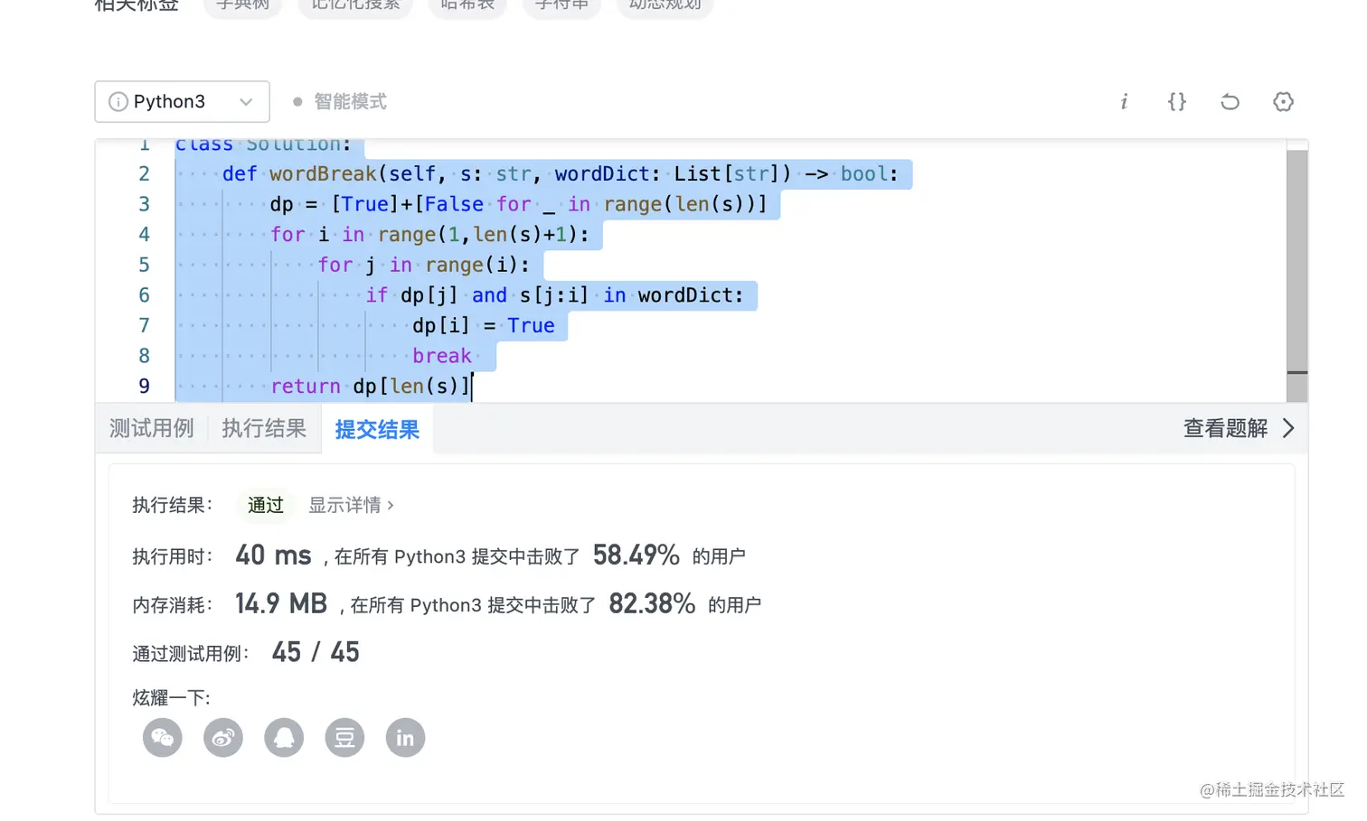The image size is (1367, 821).
Task: Show submission details via 显示详情
Action: pyautogui.click(x=351, y=505)
